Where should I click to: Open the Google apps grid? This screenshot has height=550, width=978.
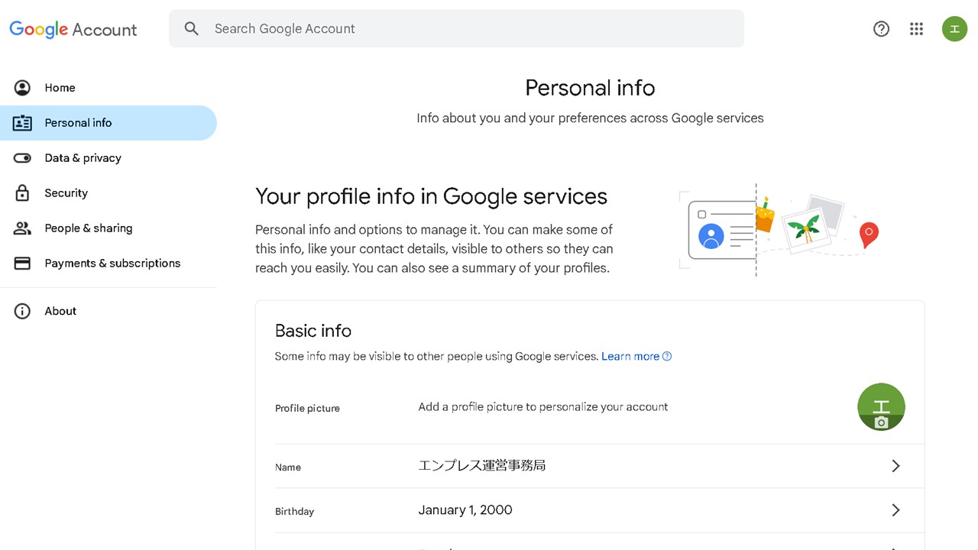point(916,28)
